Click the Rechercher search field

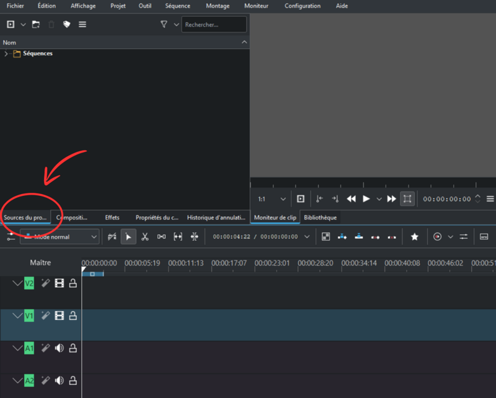pos(214,24)
